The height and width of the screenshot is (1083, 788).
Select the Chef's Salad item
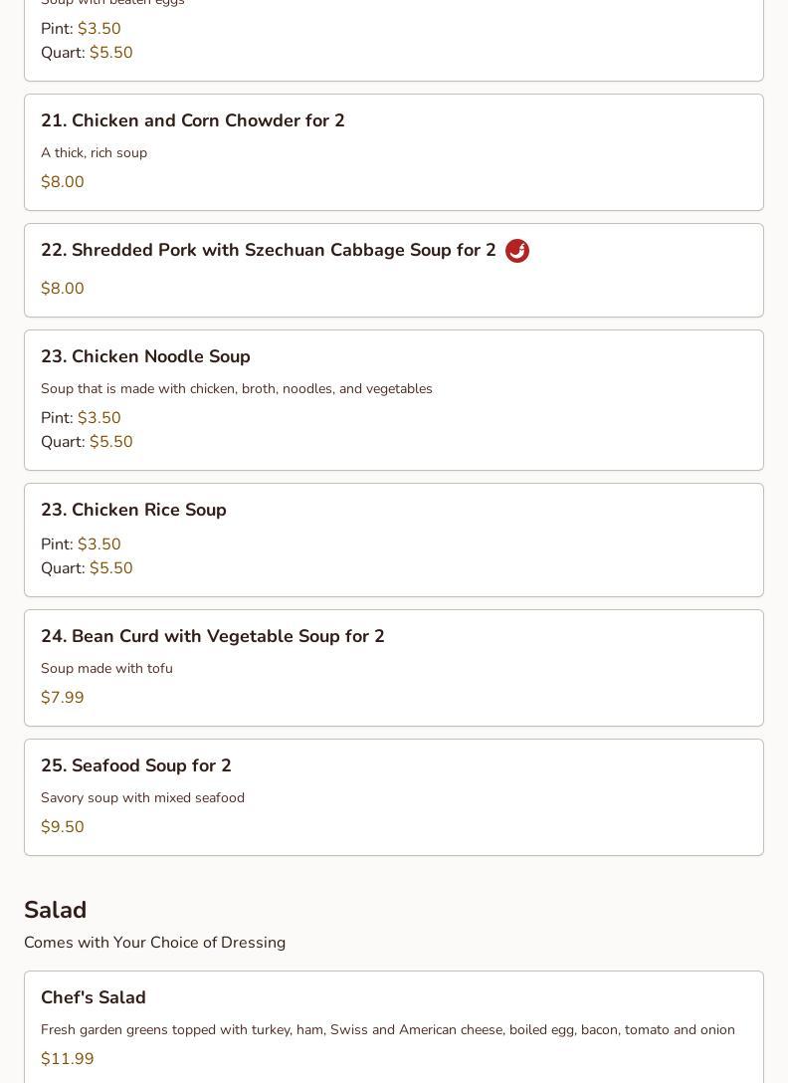pyautogui.click(x=394, y=1027)
